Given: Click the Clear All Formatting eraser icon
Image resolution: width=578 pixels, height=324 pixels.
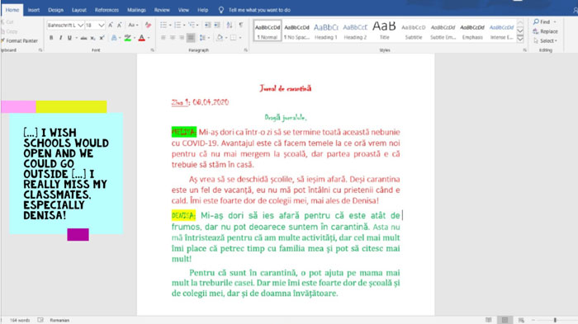Looking at the screenshot, I should point(148,25).
